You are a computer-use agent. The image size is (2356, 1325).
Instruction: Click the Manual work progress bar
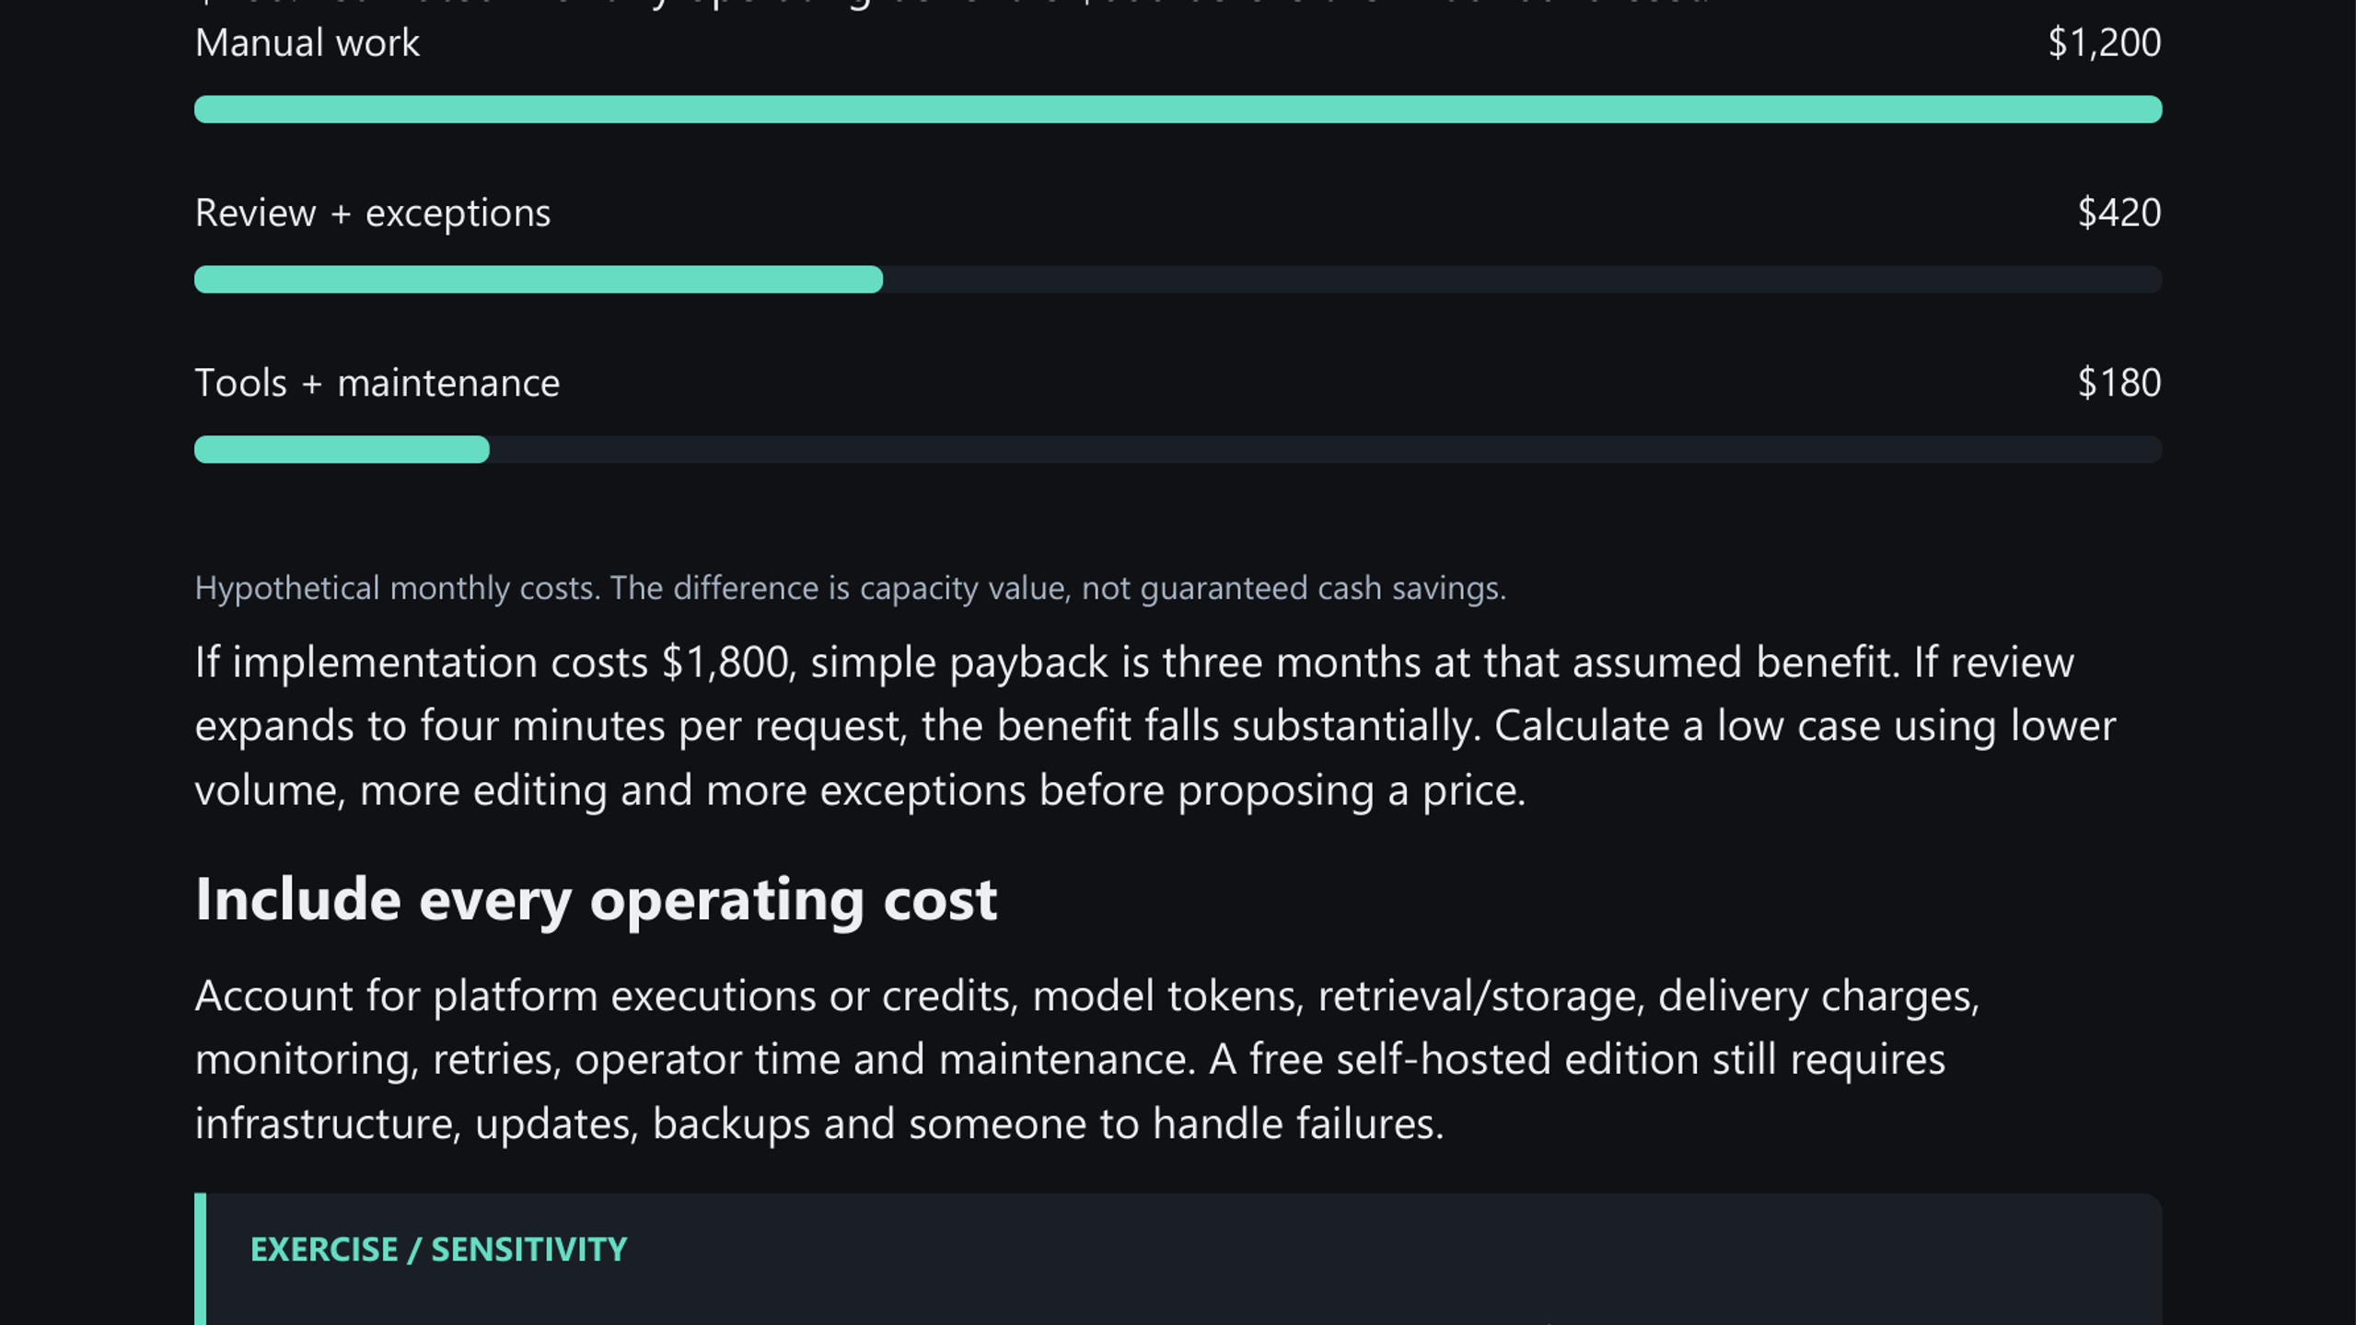point(1178,109)
